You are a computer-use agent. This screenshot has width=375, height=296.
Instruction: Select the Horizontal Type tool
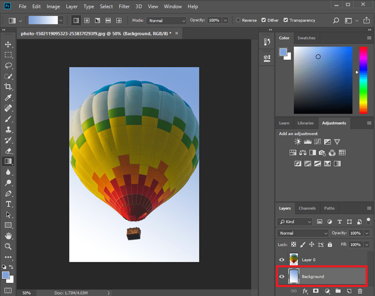coord(8,204)
